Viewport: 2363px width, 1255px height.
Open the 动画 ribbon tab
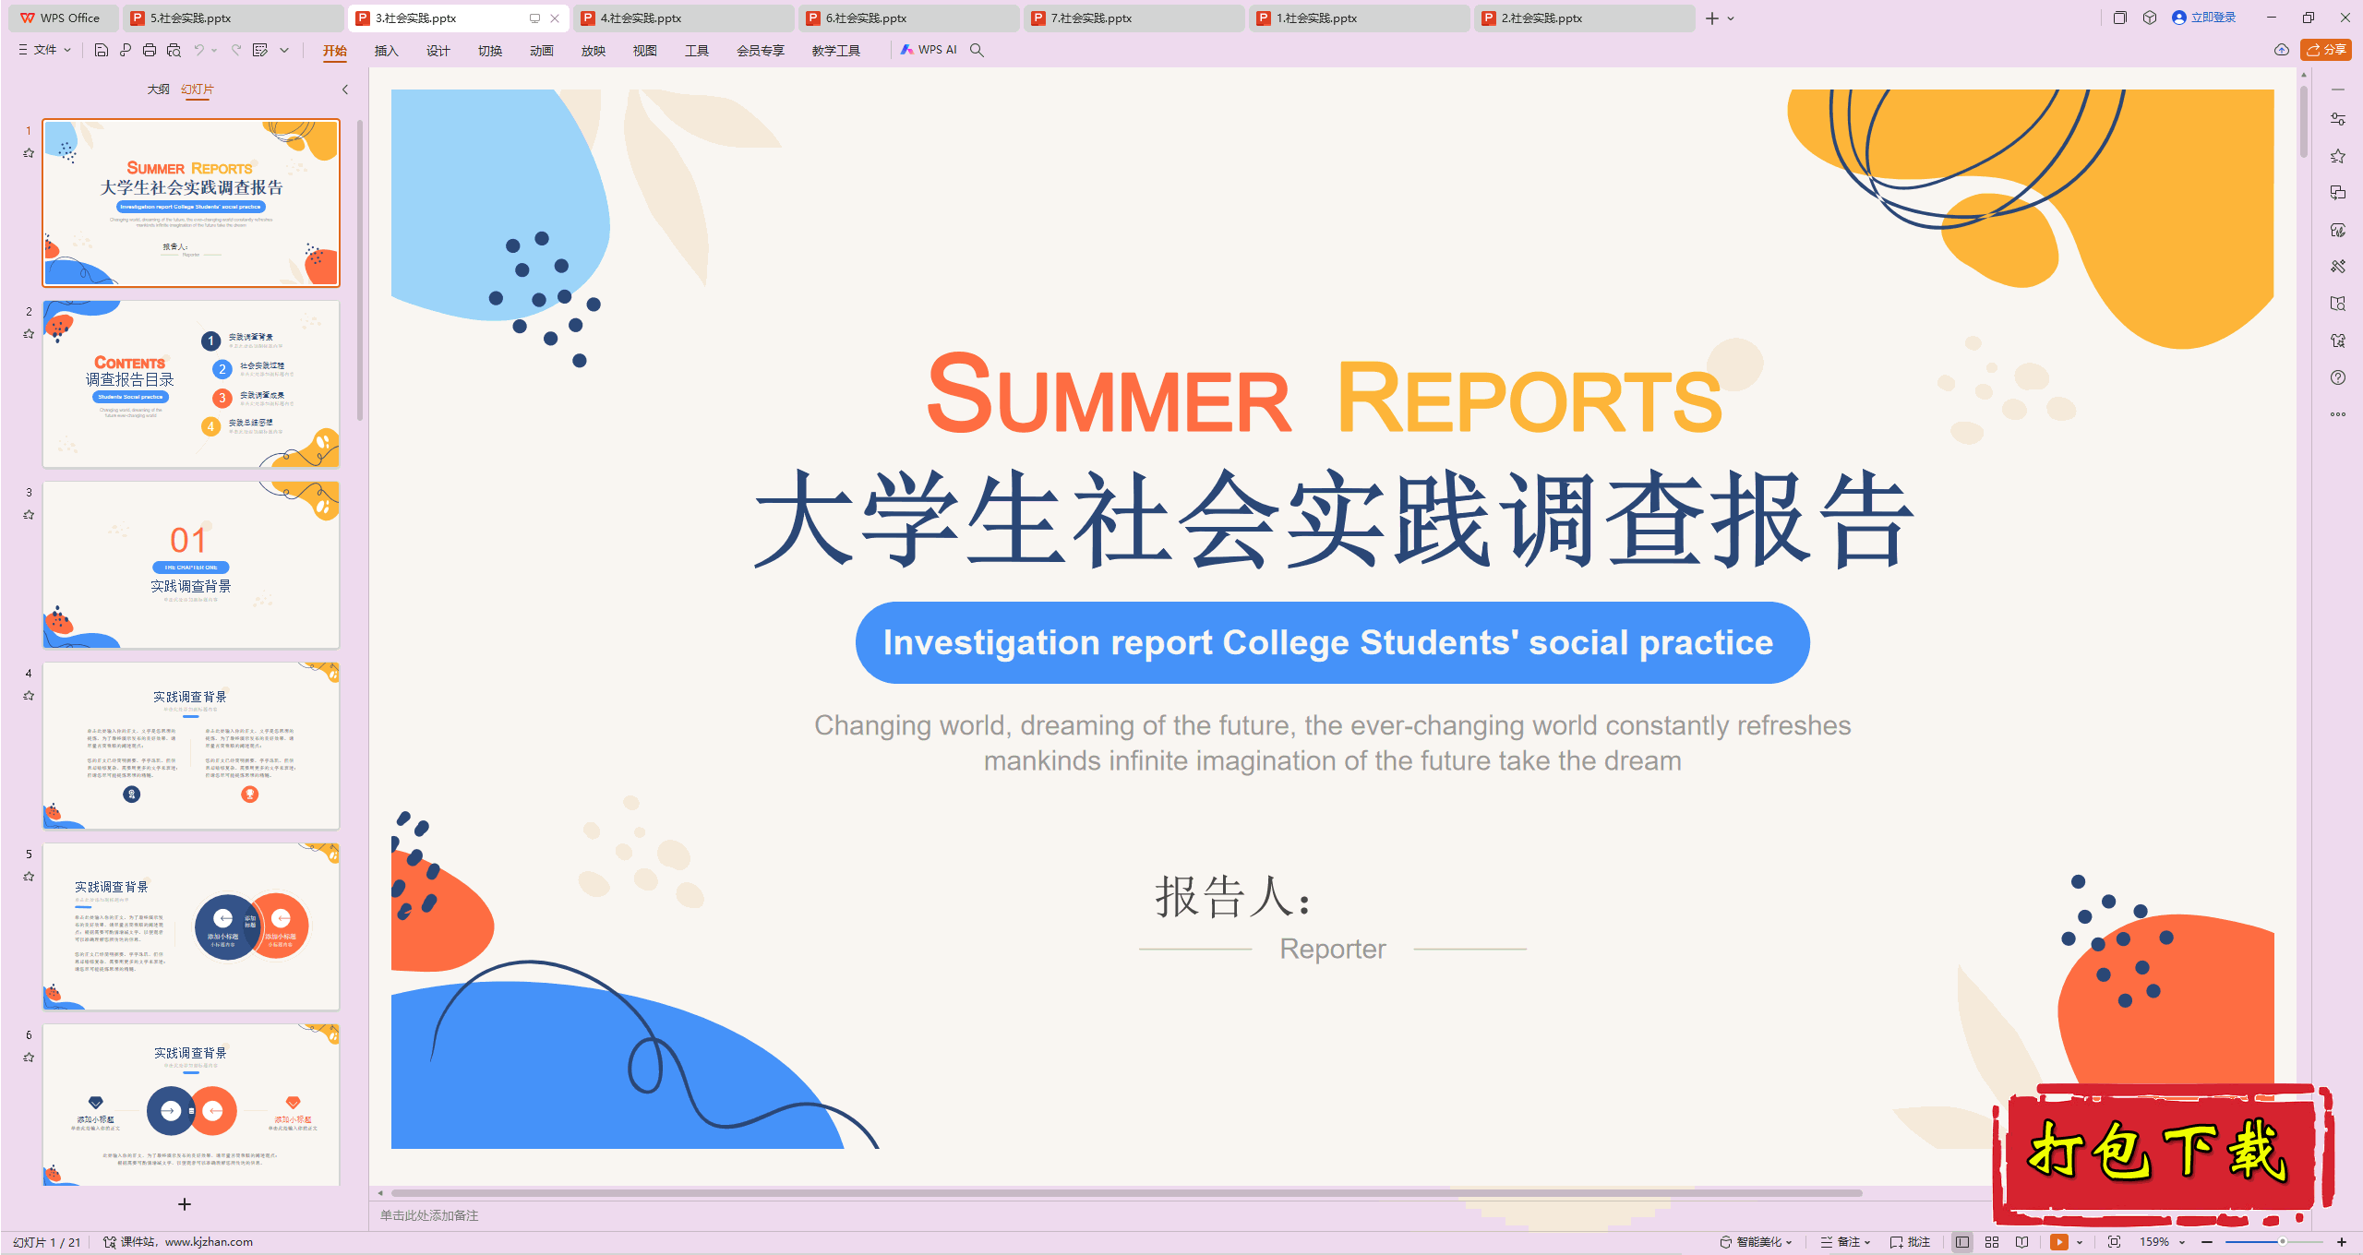(x=542, y=51)
